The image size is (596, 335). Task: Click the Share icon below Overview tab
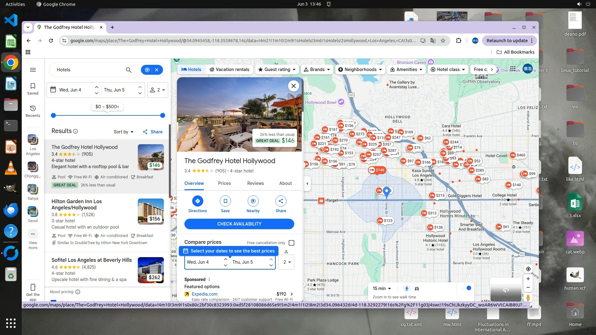(x=281, y=201)
